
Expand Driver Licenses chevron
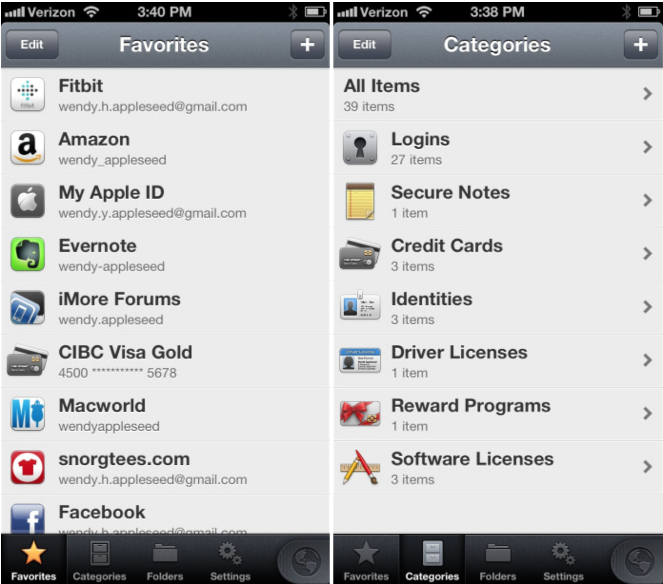click(x=647, y=360)
